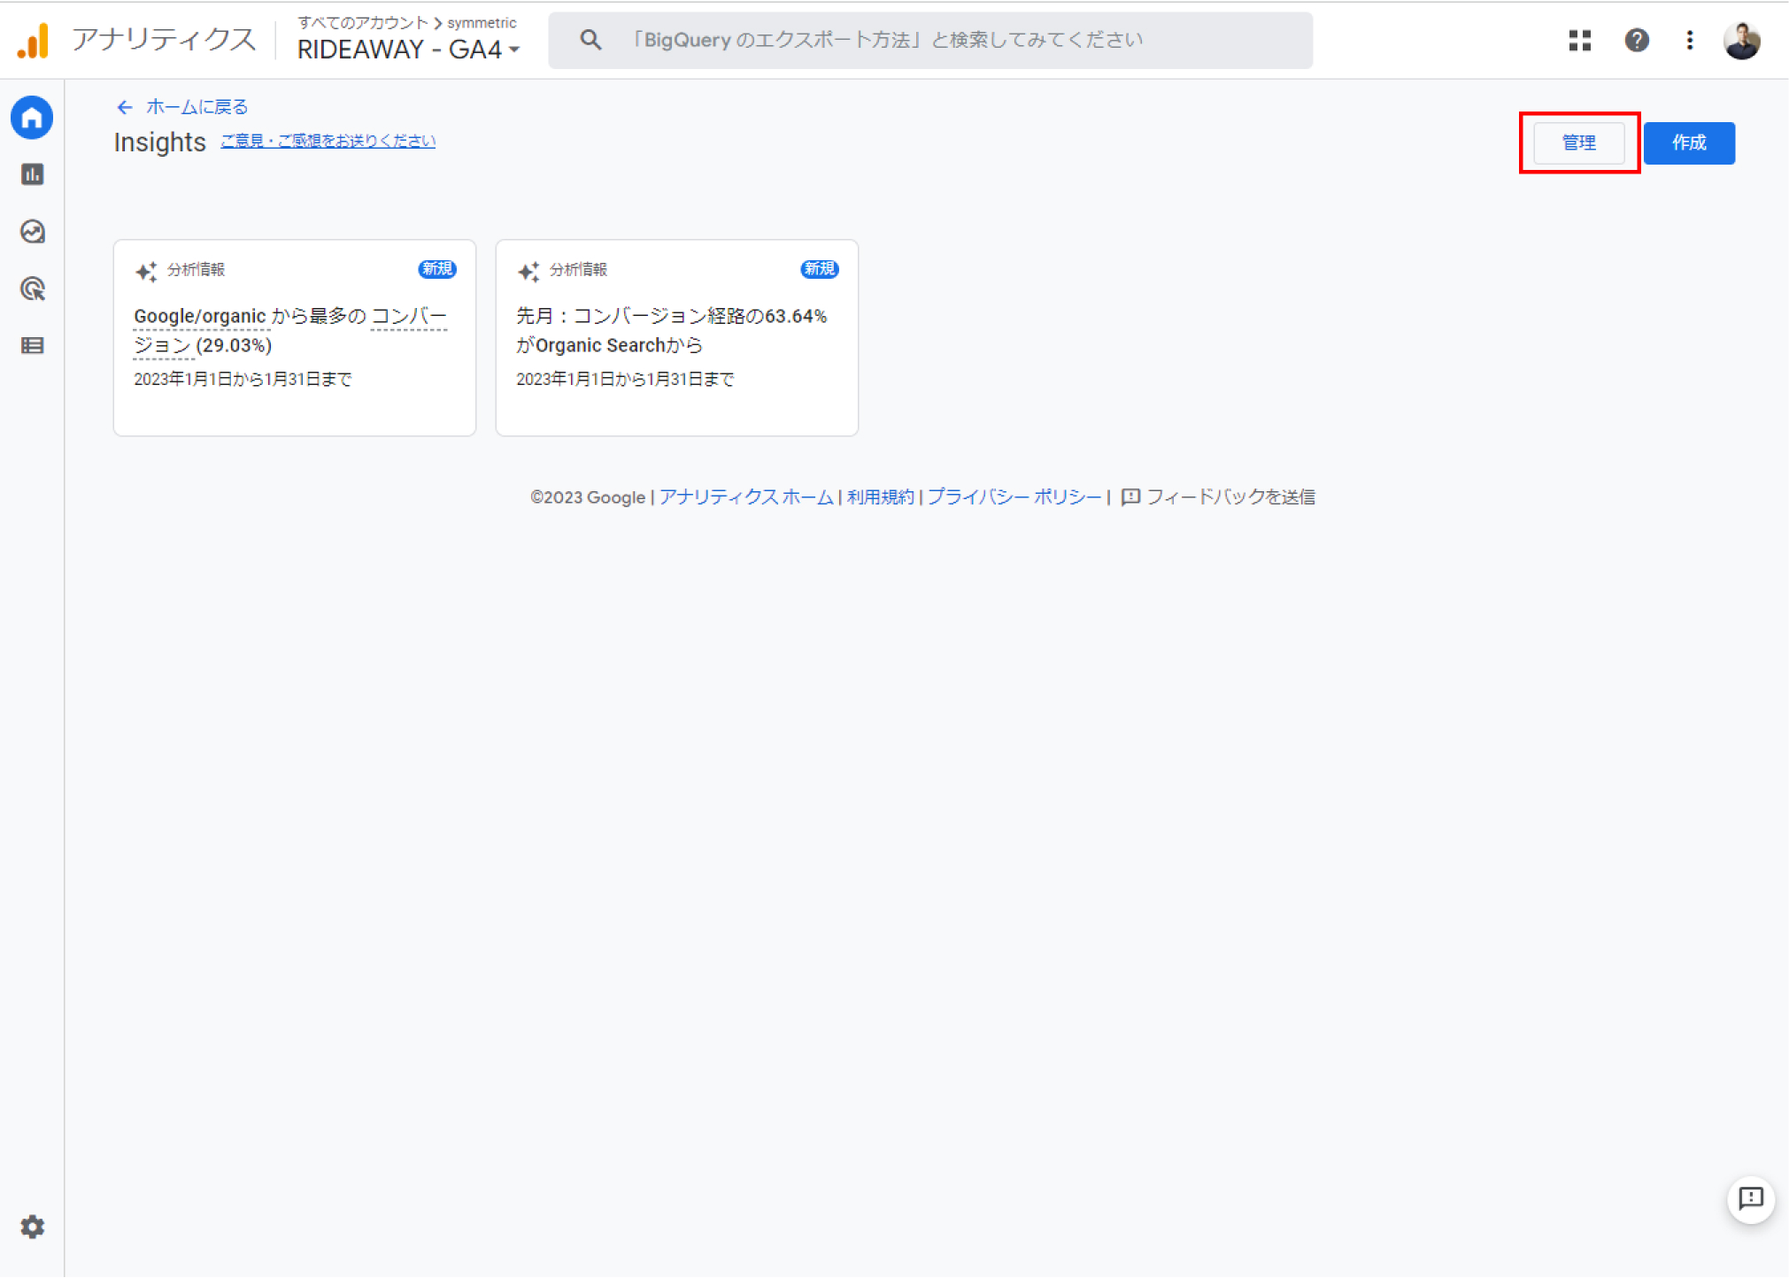1789x1278 pixels.
Task: Open the Reports bar chart icon
Action: [33, 174]
